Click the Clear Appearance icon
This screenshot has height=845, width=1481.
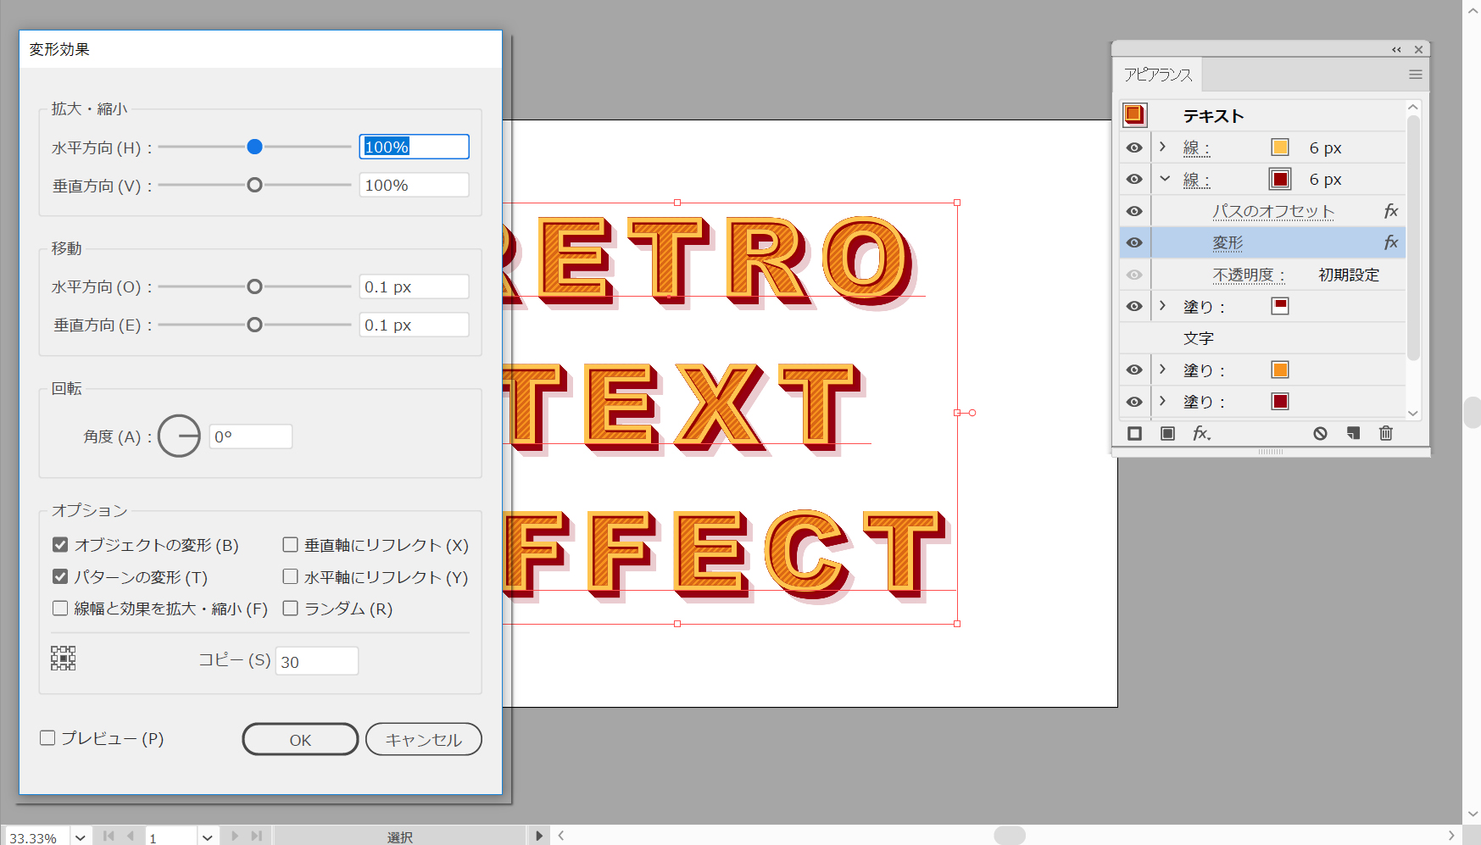coord(1320,434)
